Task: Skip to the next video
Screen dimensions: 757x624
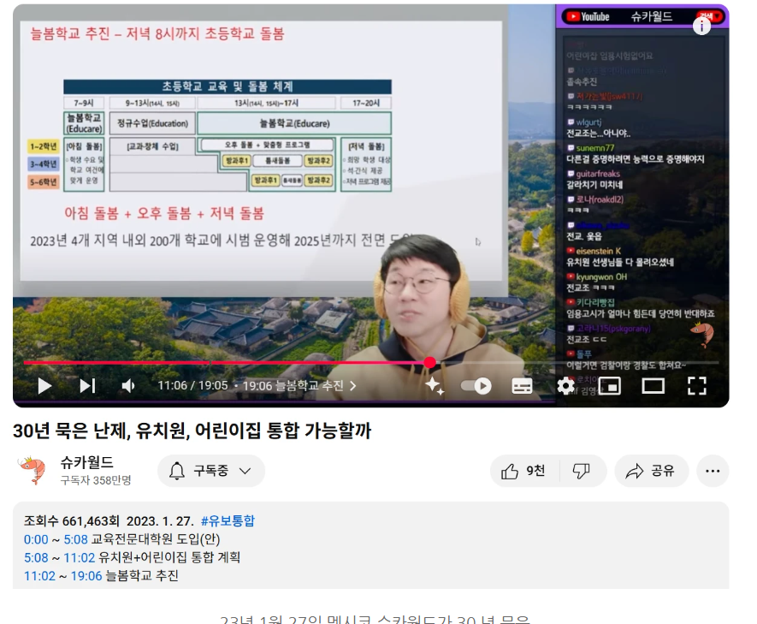Action: pos(86,386)
